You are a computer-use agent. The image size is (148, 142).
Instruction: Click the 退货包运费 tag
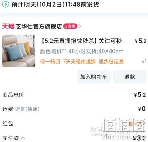111,62
